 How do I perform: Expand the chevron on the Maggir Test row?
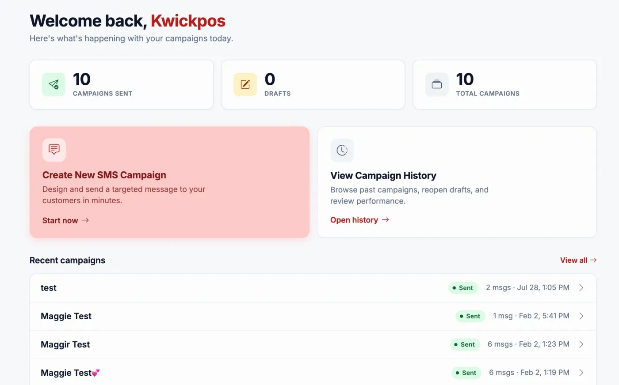581,344
